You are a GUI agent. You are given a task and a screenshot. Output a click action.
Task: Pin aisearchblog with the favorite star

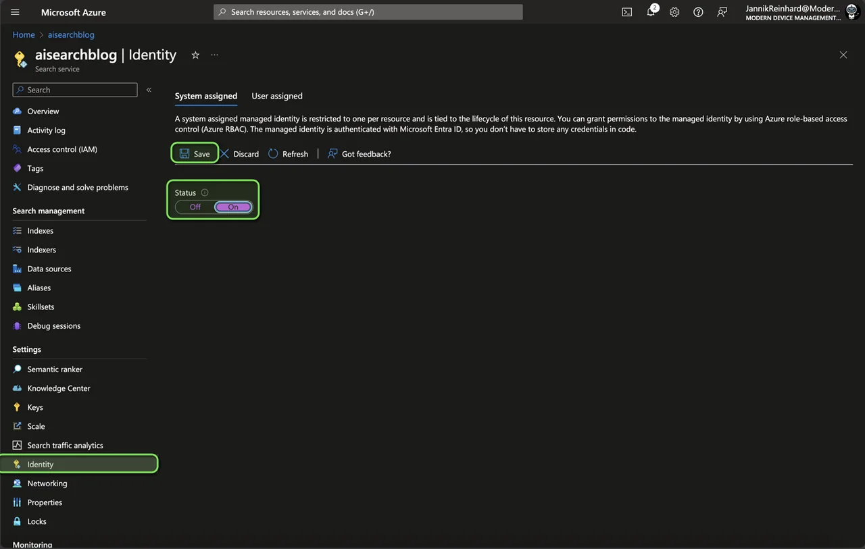195,55
